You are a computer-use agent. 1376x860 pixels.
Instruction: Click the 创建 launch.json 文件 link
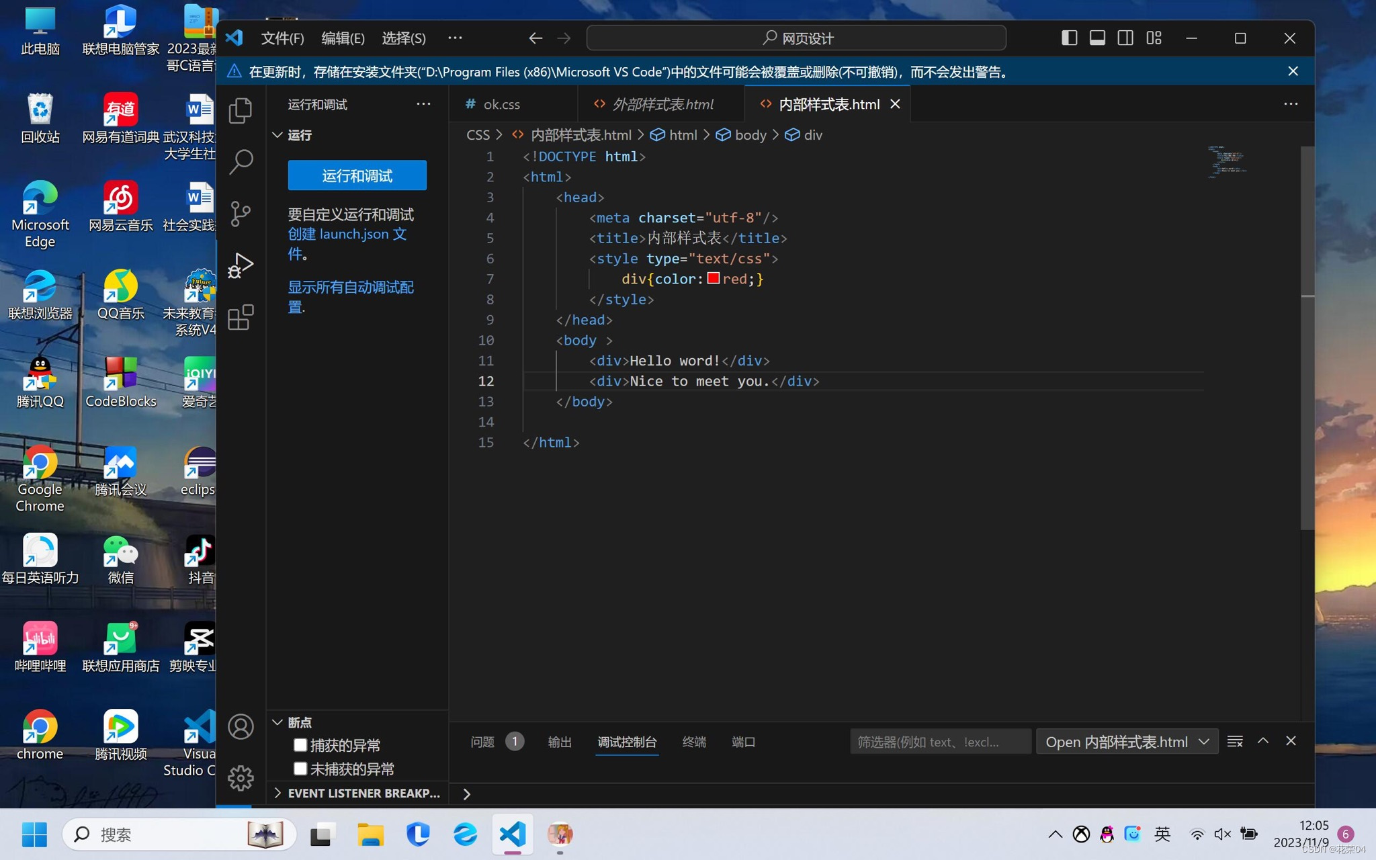(x=347, y=234)
